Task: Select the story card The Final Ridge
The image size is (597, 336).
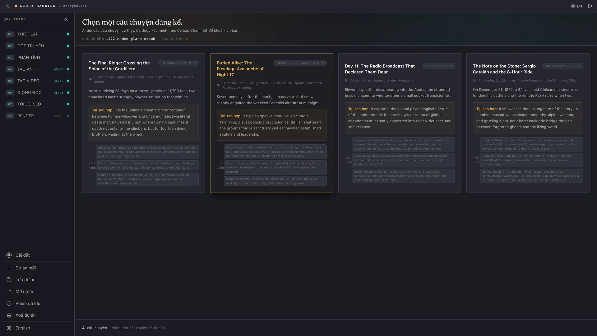Action: pos(144,123)
